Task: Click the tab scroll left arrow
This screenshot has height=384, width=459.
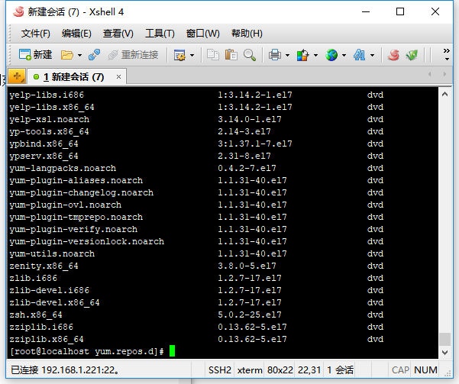Action: pos(430,74)
